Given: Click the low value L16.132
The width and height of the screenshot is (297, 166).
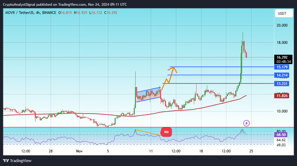Looking at the screenshot, I should pyautogui.click(x=96, y=13).
